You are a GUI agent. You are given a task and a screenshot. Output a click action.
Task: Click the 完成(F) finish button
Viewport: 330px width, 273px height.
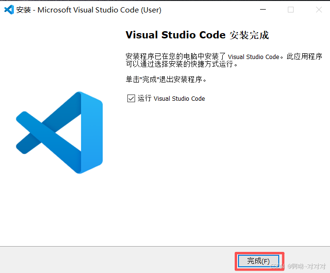[259, 261]
